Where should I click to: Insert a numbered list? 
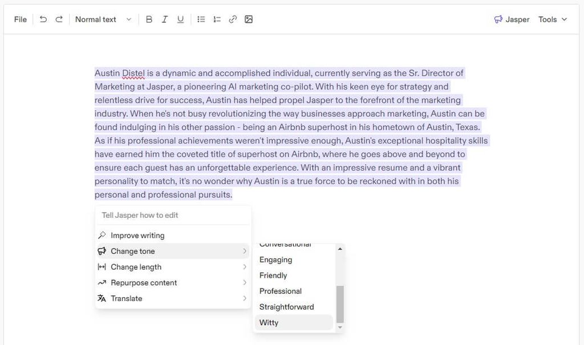217,19
